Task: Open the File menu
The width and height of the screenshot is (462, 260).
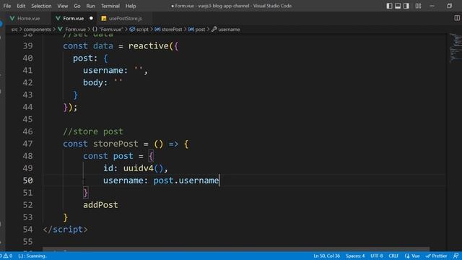Action: [7, 6]
